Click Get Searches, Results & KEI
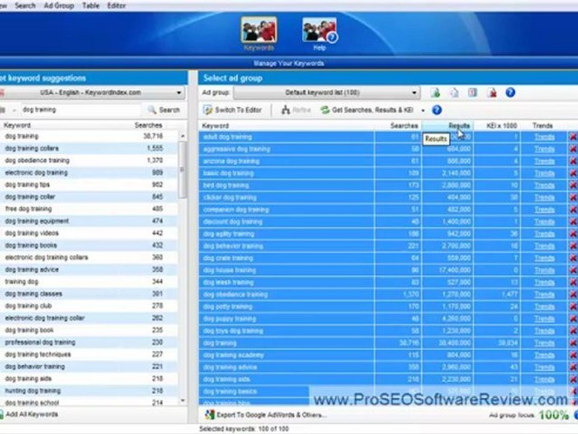The height and width of the screenshot is (434, 578). [367, 110]
